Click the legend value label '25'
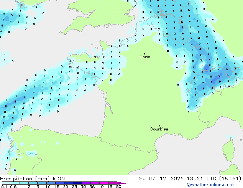The height and width of the screenshot is (188, 243). coord(74,186)
